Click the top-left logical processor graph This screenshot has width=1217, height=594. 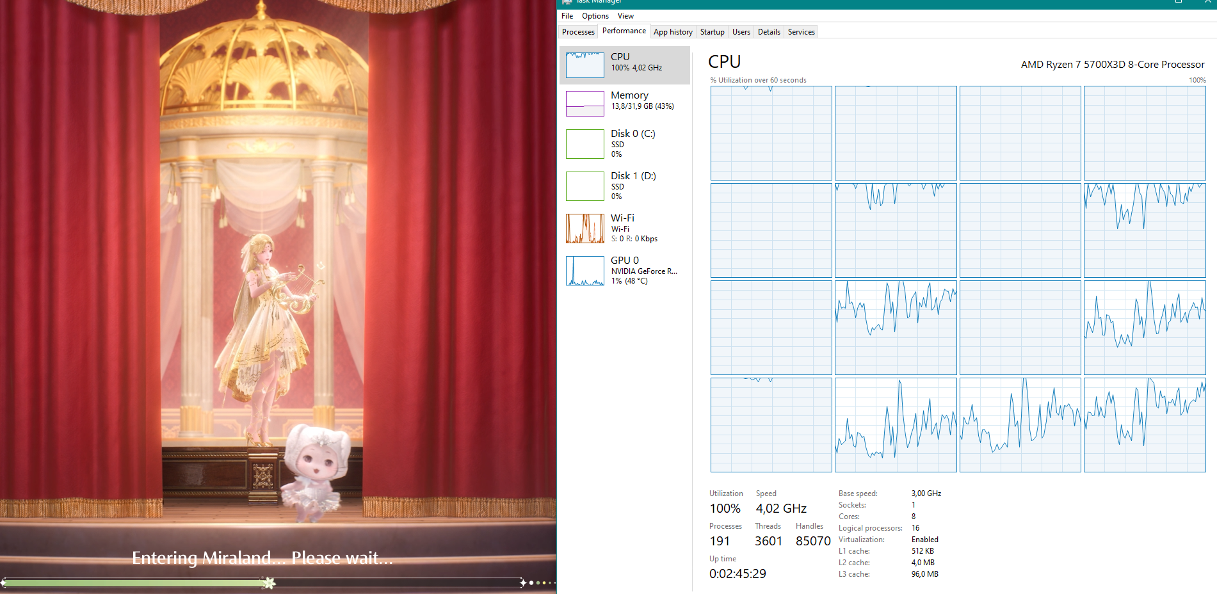tap(771, 133)
